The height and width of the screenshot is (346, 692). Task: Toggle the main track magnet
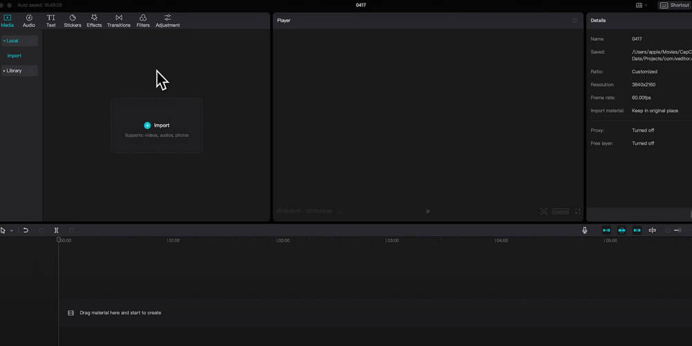[606, 230]
